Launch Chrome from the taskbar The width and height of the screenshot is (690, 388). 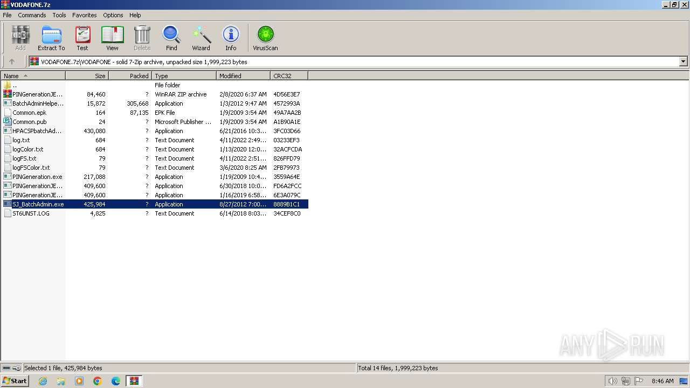pos(98,381)
